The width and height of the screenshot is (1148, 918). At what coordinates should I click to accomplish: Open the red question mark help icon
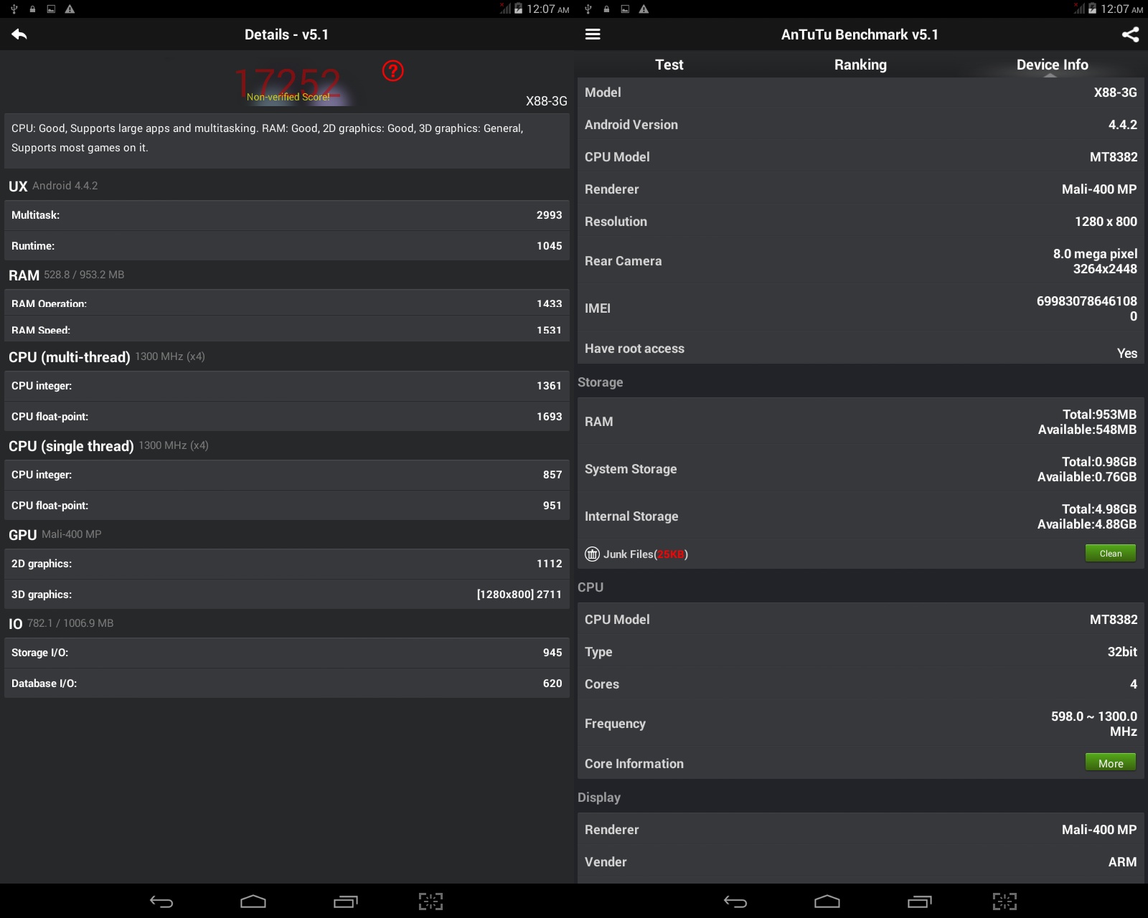point(392,71)
